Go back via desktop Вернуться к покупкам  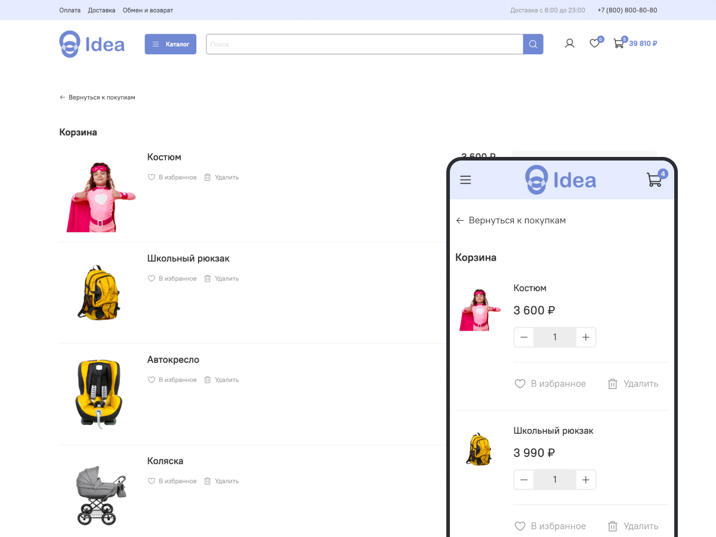[x=97, y=97]
